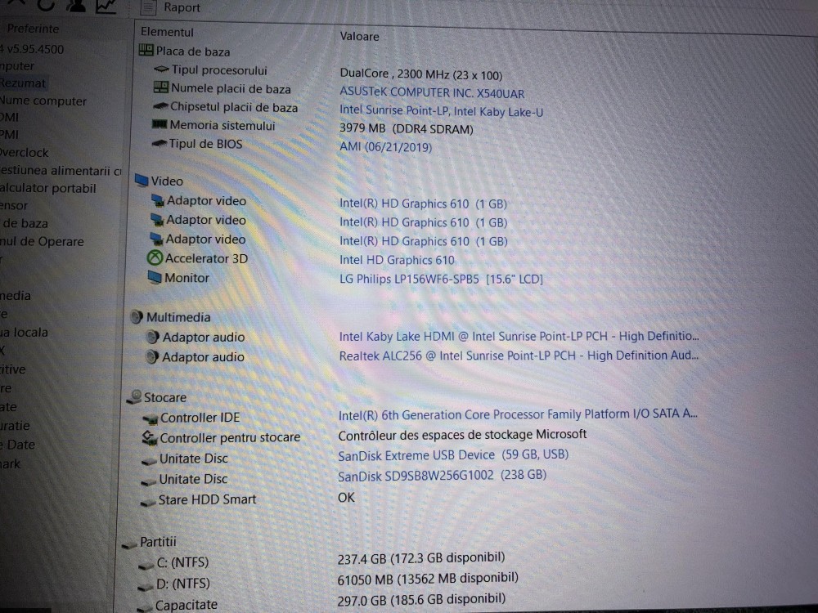Click the Accelerator 3D Xbox-style icon
Screen dimensions: 818x613
[x=155, y=258]
